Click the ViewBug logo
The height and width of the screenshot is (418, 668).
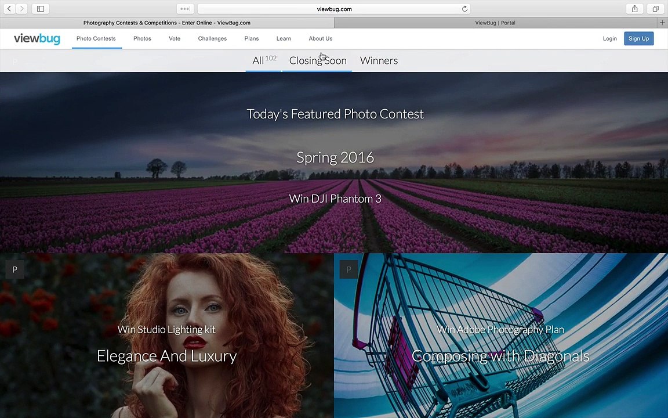37,38
